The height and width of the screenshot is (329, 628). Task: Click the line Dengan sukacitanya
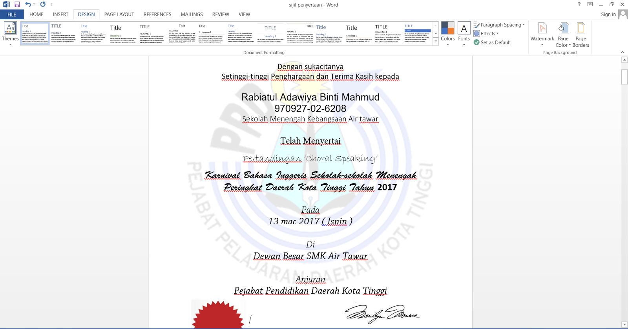coord(310,66)
